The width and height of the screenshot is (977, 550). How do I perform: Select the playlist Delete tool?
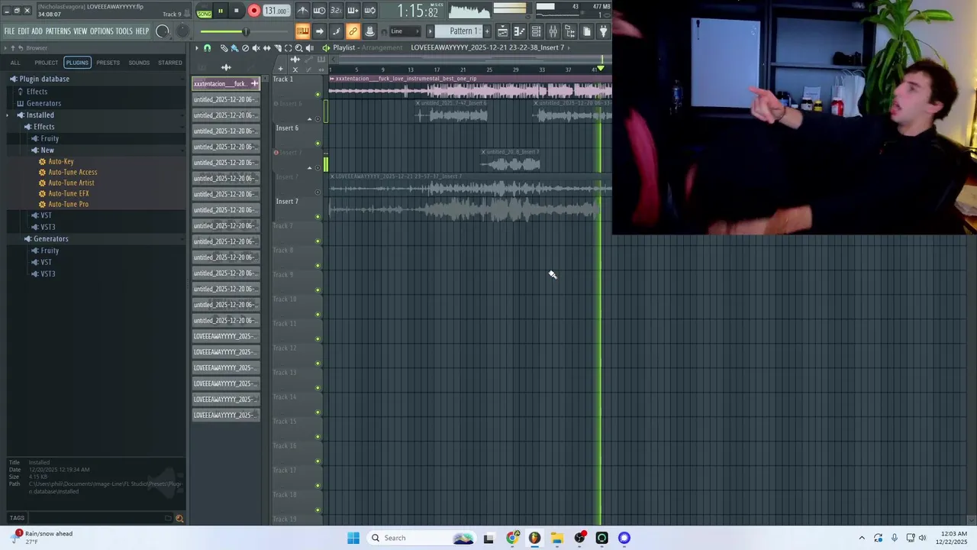(245, 48)
